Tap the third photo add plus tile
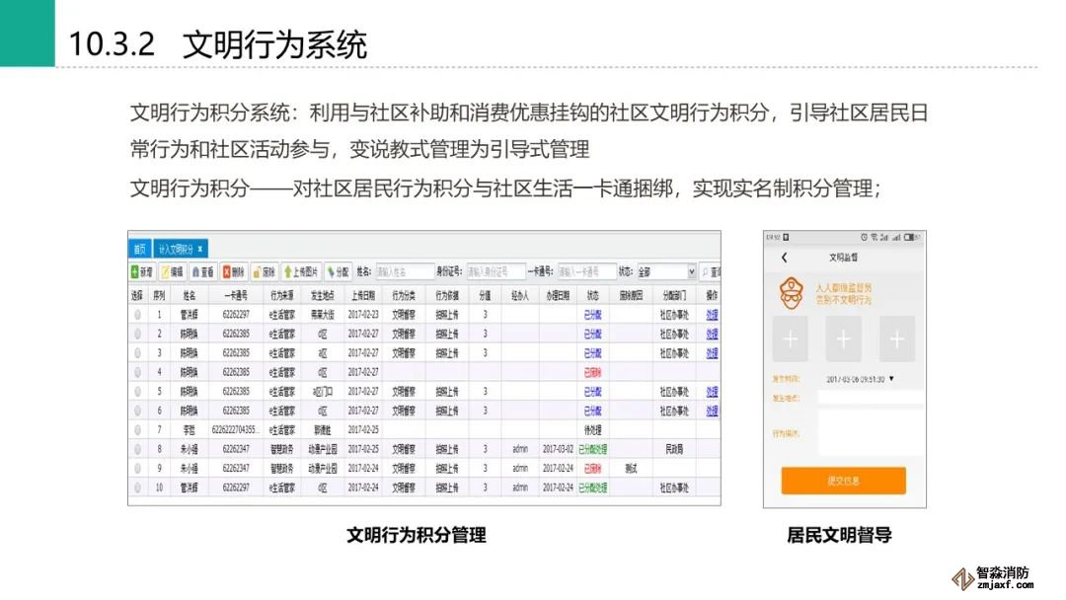 click(896, 339)
